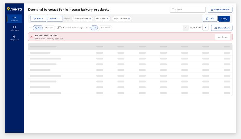Click the Loading... retry button
Viewport: 241px width, 139px height.
[x=223, y=37]
